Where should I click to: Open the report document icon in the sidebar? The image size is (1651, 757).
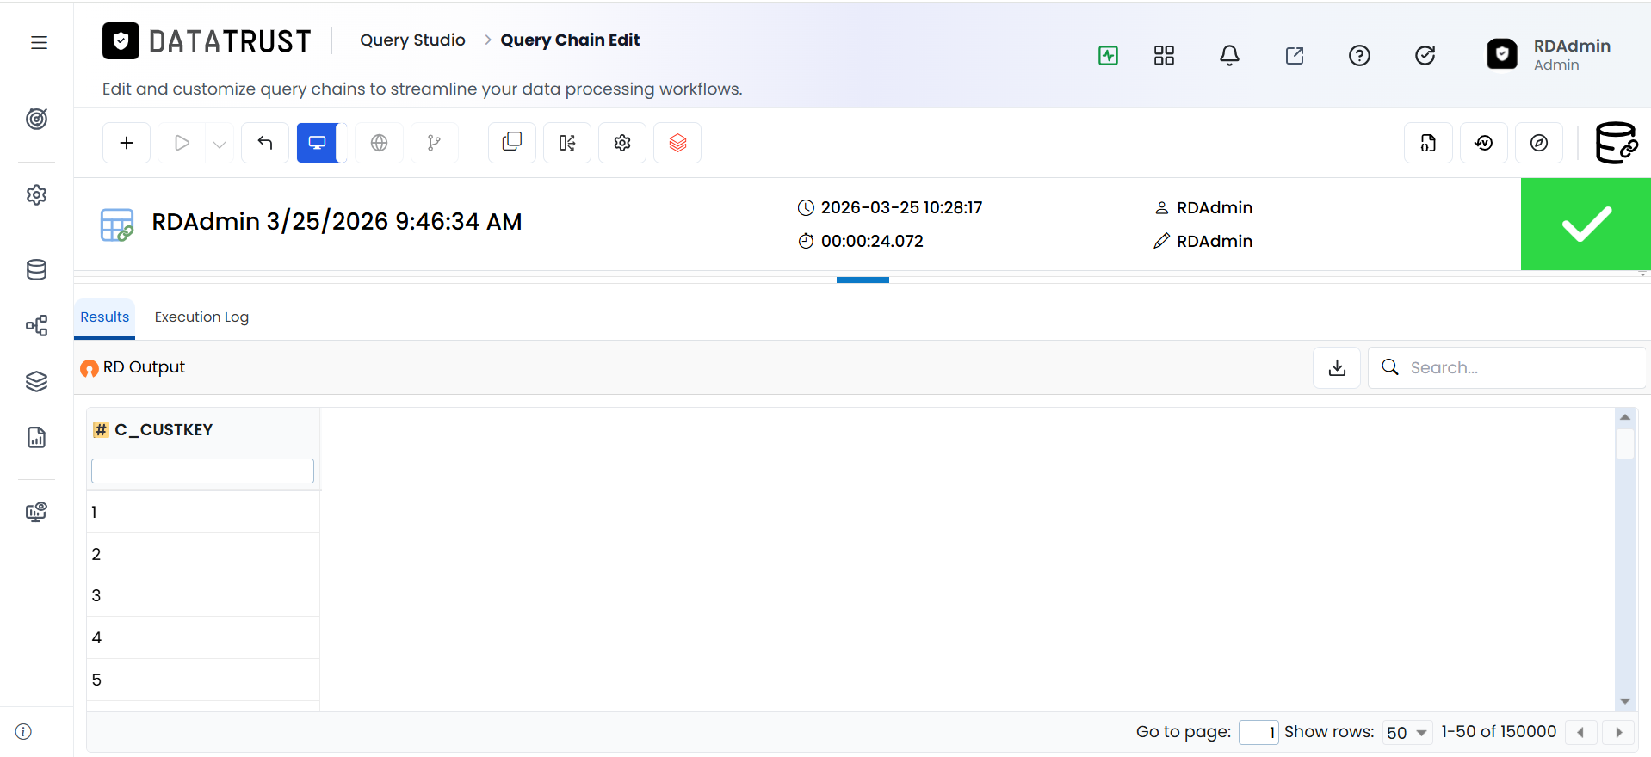click(x=36, y=437)
